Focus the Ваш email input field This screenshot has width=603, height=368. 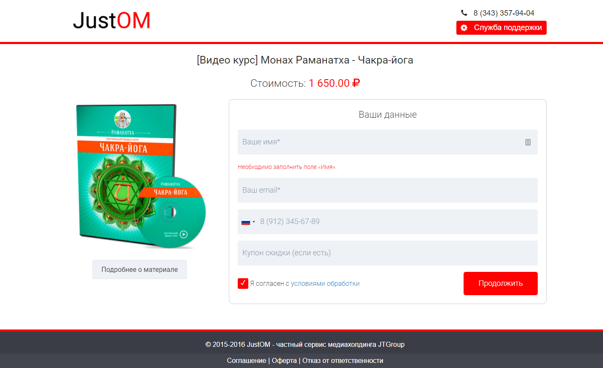pos(388,191)
